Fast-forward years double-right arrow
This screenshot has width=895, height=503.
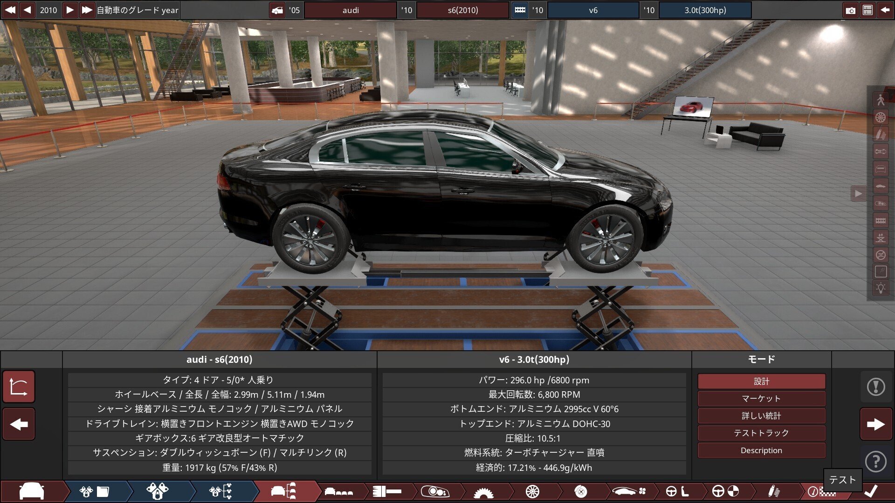[x=87, y=10]
